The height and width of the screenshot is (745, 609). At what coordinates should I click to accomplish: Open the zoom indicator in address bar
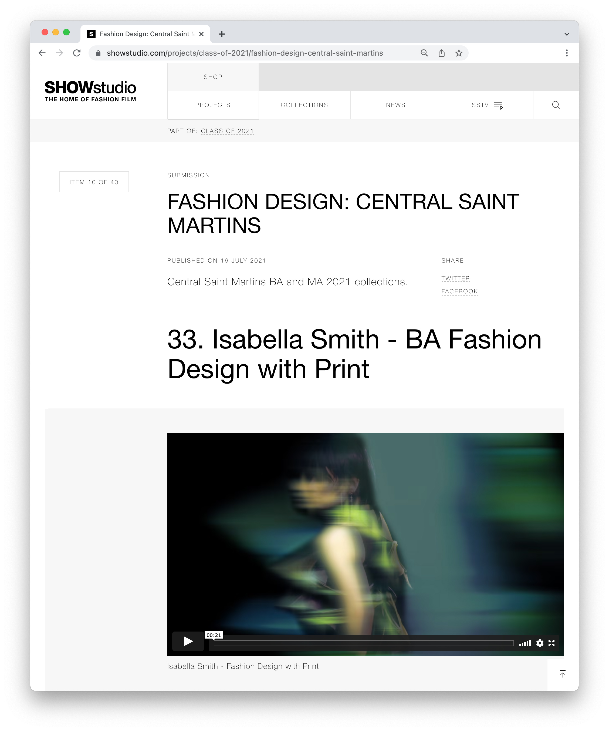[424, 53]
